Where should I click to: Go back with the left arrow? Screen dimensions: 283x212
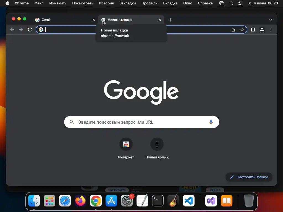click(12, 30)
